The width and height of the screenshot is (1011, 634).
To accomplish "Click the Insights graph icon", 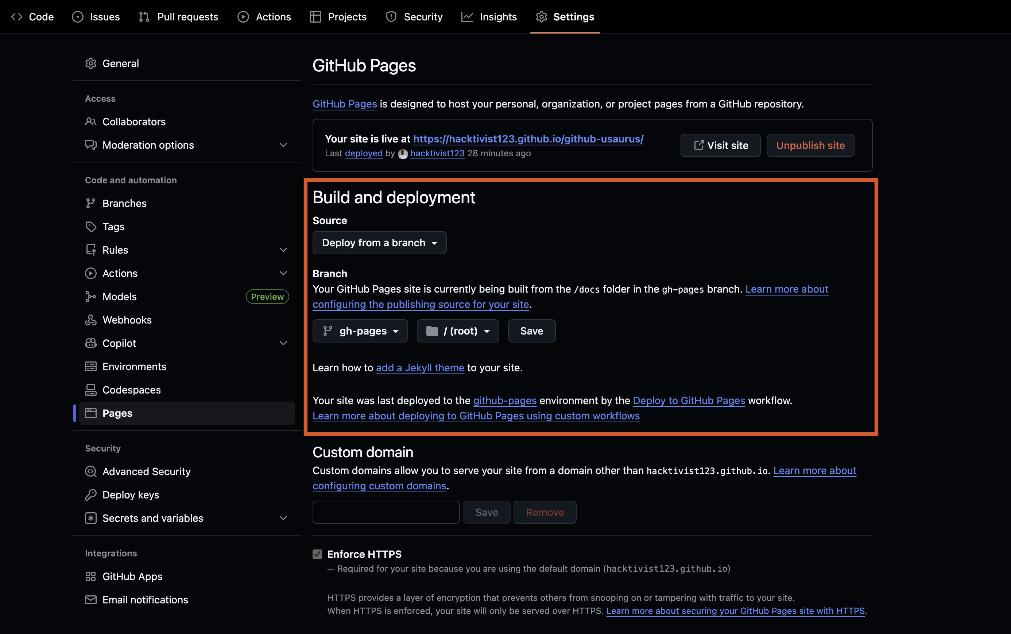I will [x=467, y=17].
